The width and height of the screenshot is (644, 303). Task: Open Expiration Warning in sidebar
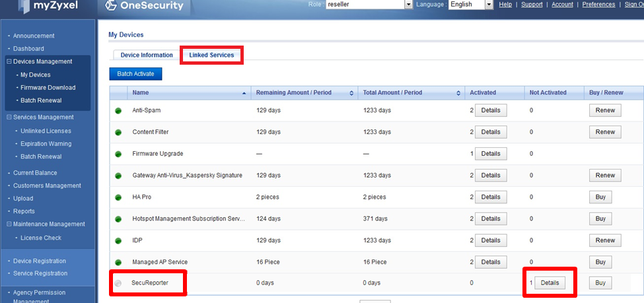[46, 144]
